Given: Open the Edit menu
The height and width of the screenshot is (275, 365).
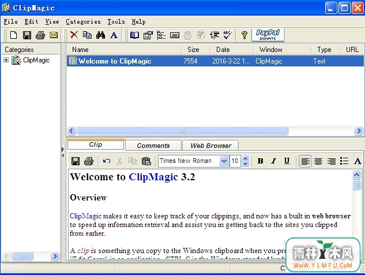Looking at the screenshot, I should pos(31,22).
